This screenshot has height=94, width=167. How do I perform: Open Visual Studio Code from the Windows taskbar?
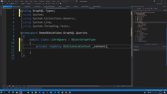pyautogui.click(x=55, y=92)
